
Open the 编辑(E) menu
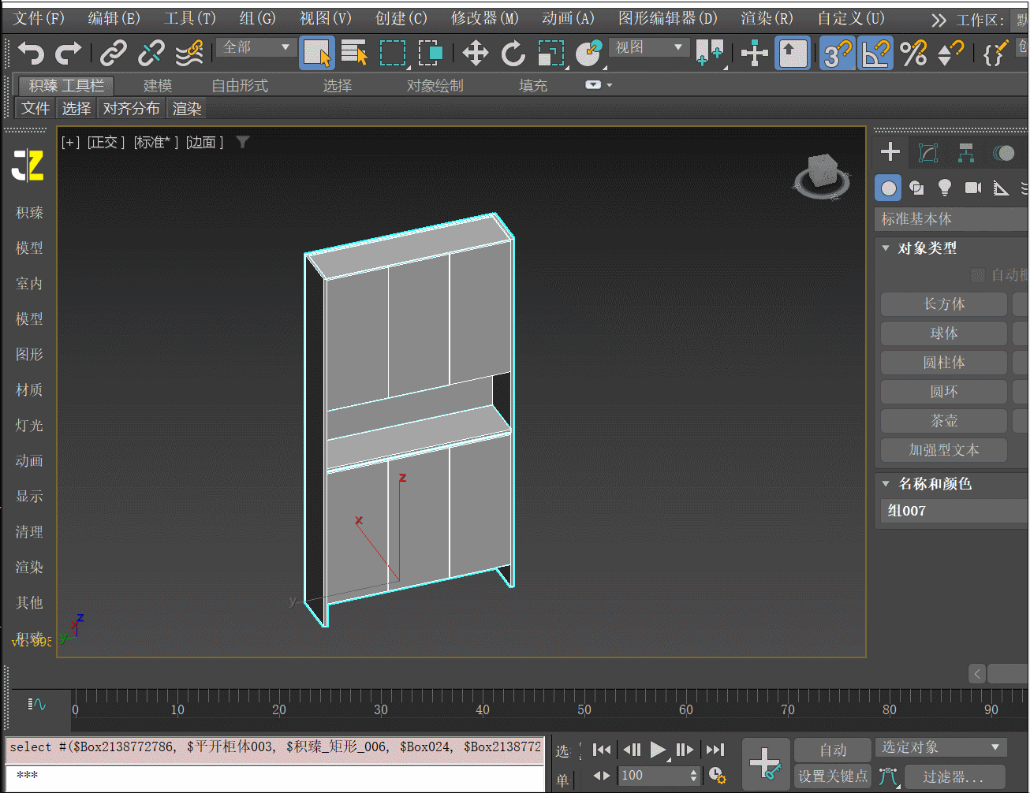(x=114, y=18)
